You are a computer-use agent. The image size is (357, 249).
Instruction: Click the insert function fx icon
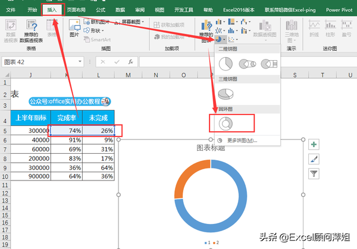point(131,62)
